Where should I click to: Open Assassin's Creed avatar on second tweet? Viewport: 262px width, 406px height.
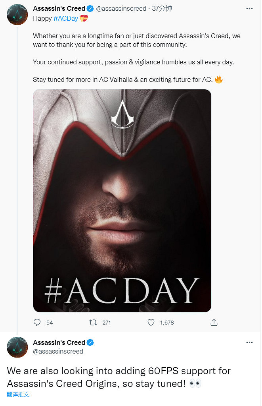[x=17, y=347]
